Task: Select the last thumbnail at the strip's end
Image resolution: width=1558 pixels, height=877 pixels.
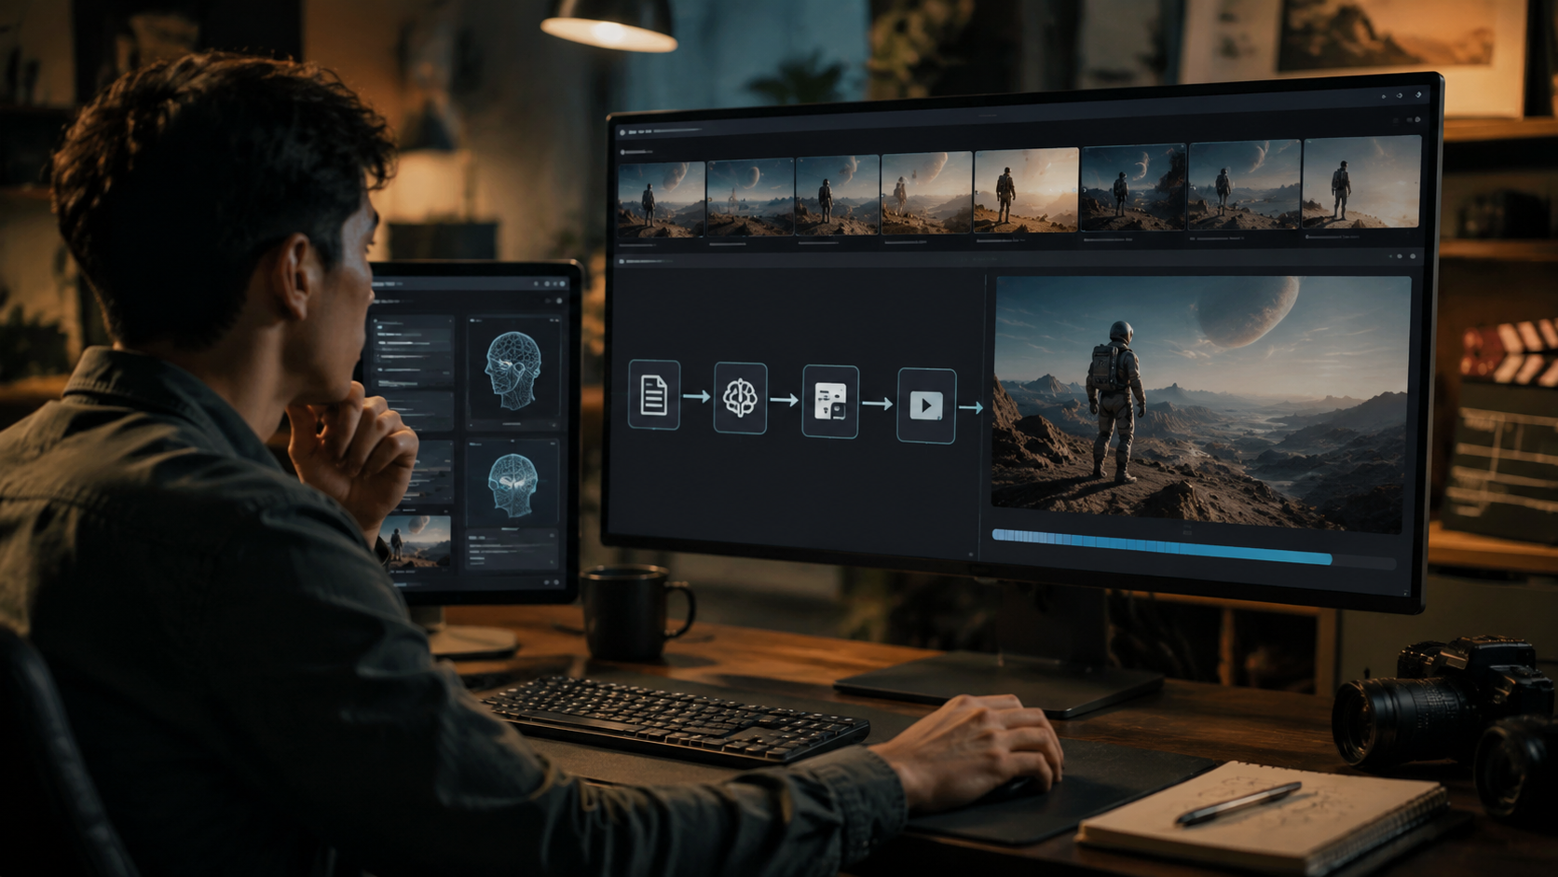Action: (x=1362, y=182)
